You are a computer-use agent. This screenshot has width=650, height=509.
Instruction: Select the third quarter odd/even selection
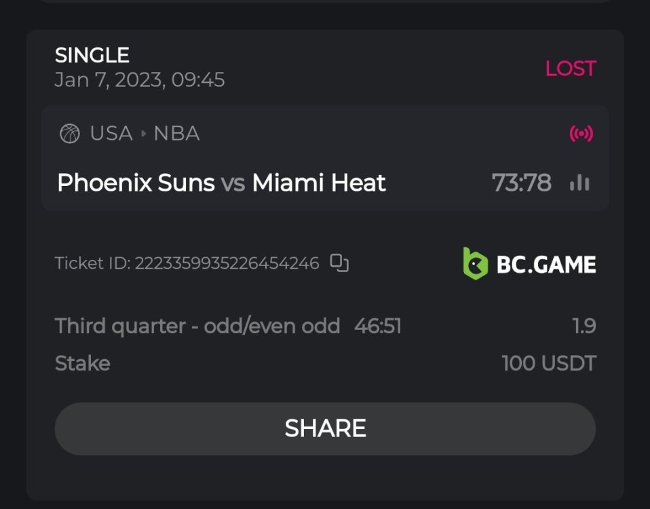[x=197, y=326]
